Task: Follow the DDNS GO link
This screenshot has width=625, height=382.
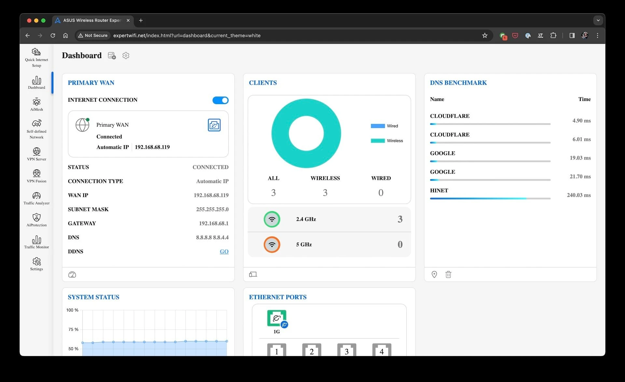Action: click(224, 251)
